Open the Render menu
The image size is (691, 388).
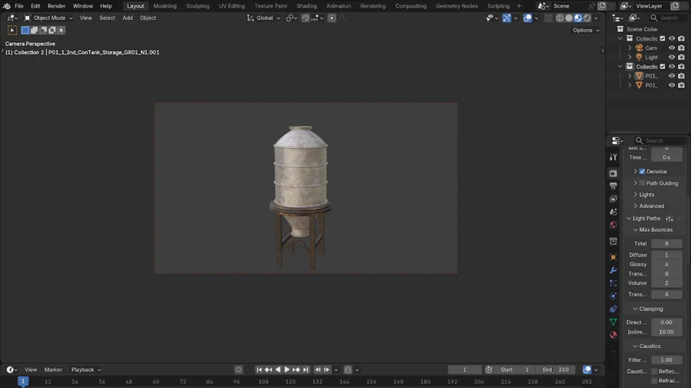point(56,6)
